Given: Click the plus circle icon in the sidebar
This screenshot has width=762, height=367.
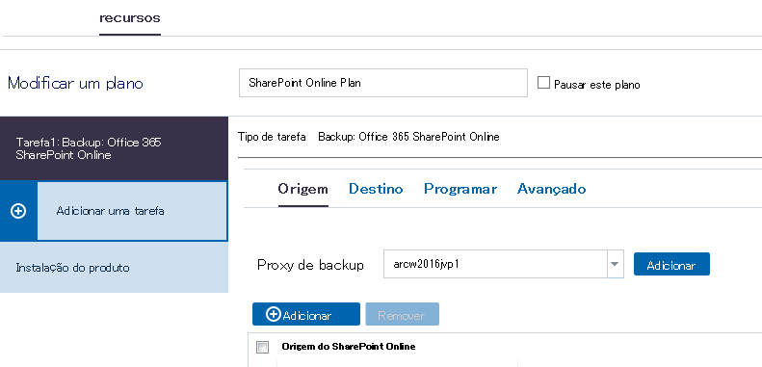Looking at the screenshot, I should (18, 212).
